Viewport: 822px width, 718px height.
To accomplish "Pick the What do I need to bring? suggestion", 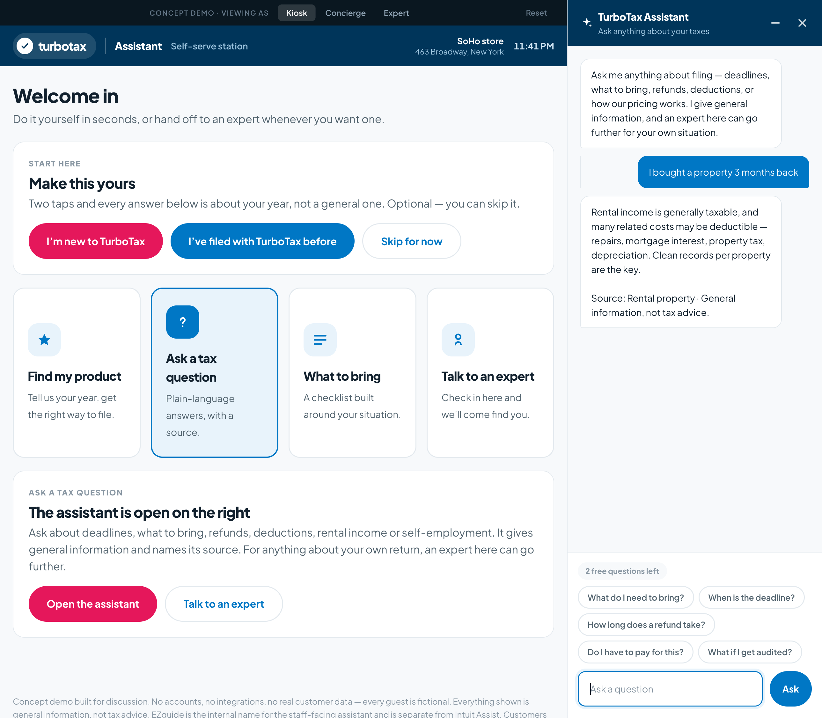I will tap(636, 597).
